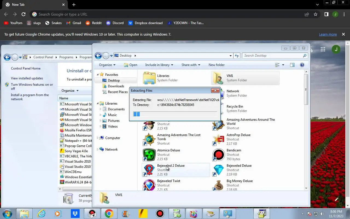Open the Y2DOWN bookmark
The height and width of the screenshot is (219, 350).
pyautogui.click(x=185, y=23)
